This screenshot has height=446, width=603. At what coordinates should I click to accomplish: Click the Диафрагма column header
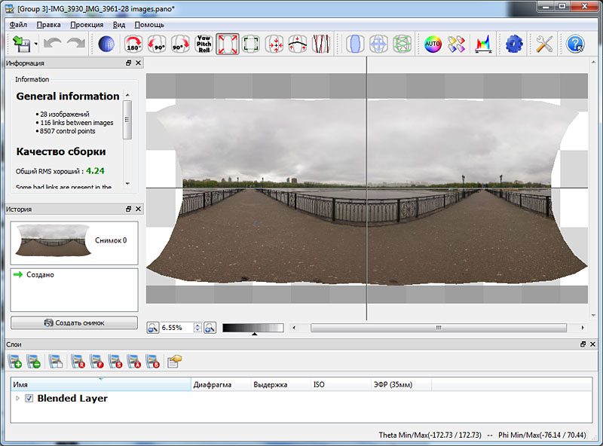click(x=221, y=384)
